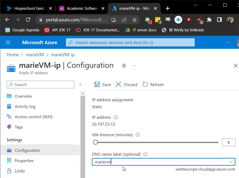239x178 pixels.
Task: Open the blade's more options ellipsis
Action: point(134,66)
